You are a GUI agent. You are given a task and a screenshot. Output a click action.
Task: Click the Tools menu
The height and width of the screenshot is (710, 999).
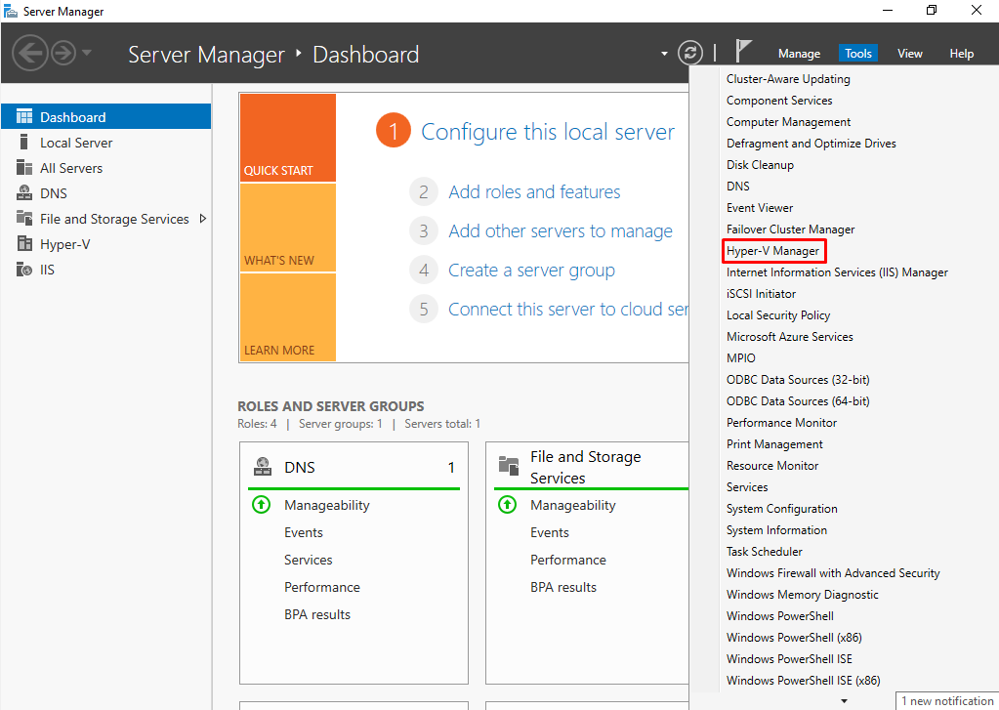857,54
